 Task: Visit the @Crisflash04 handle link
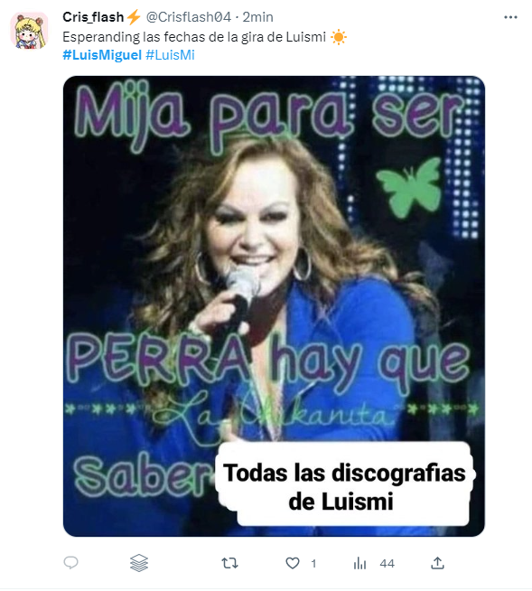coord(189,17)
